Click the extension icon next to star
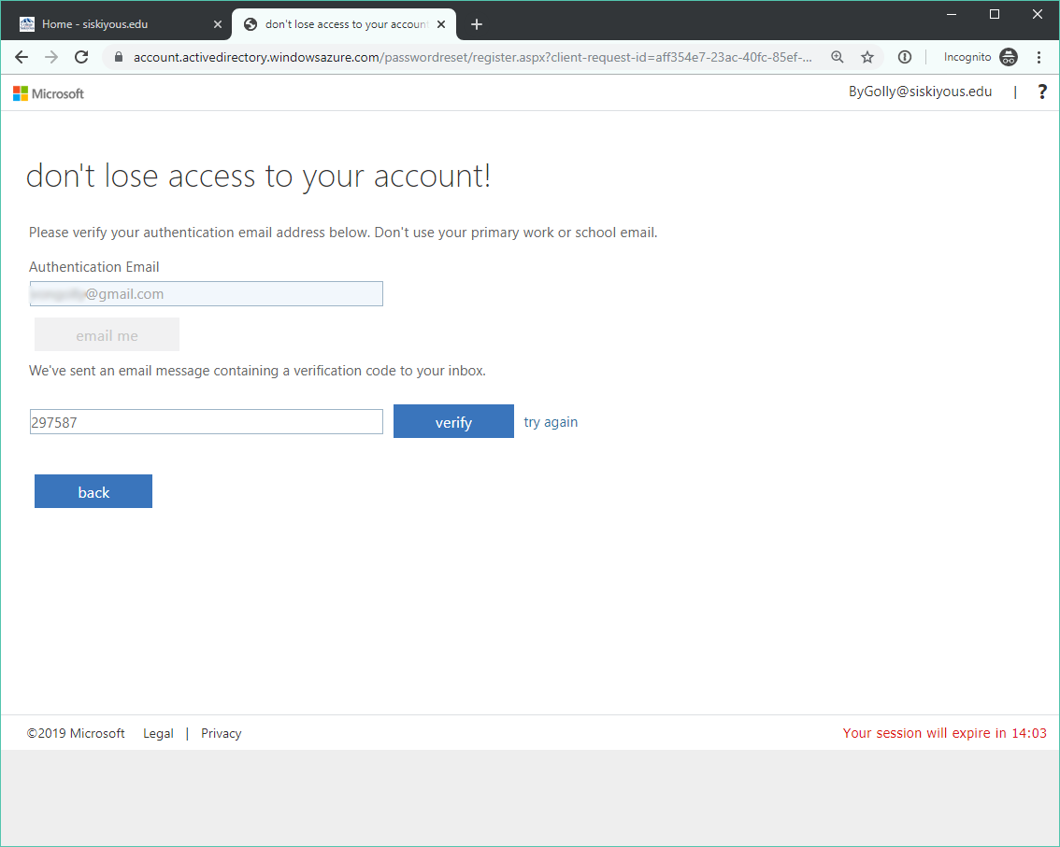This screenshot has width=1060, height=847. tap(905, 57)
